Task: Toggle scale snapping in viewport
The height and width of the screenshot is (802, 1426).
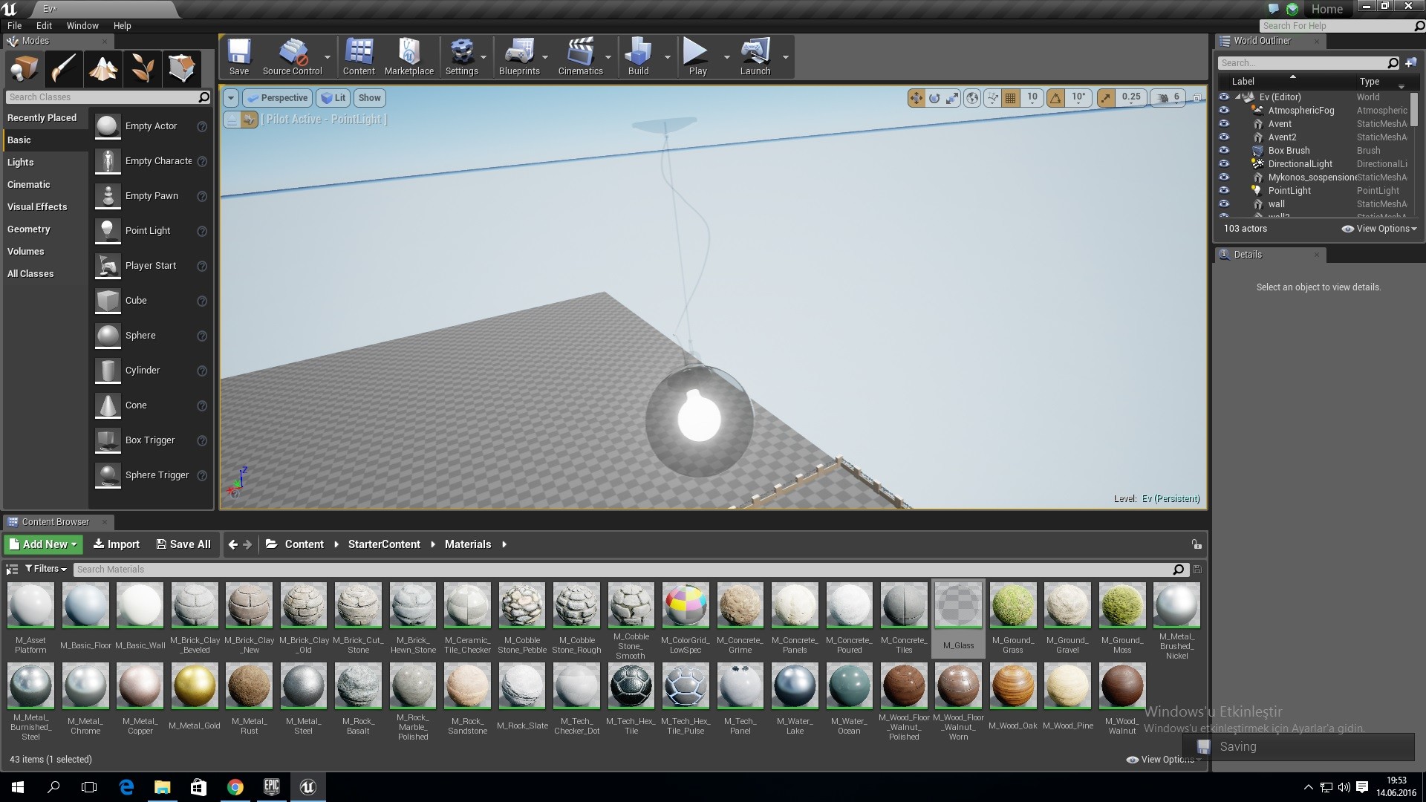Action: pyautogui.click(x=1106, y=98)
